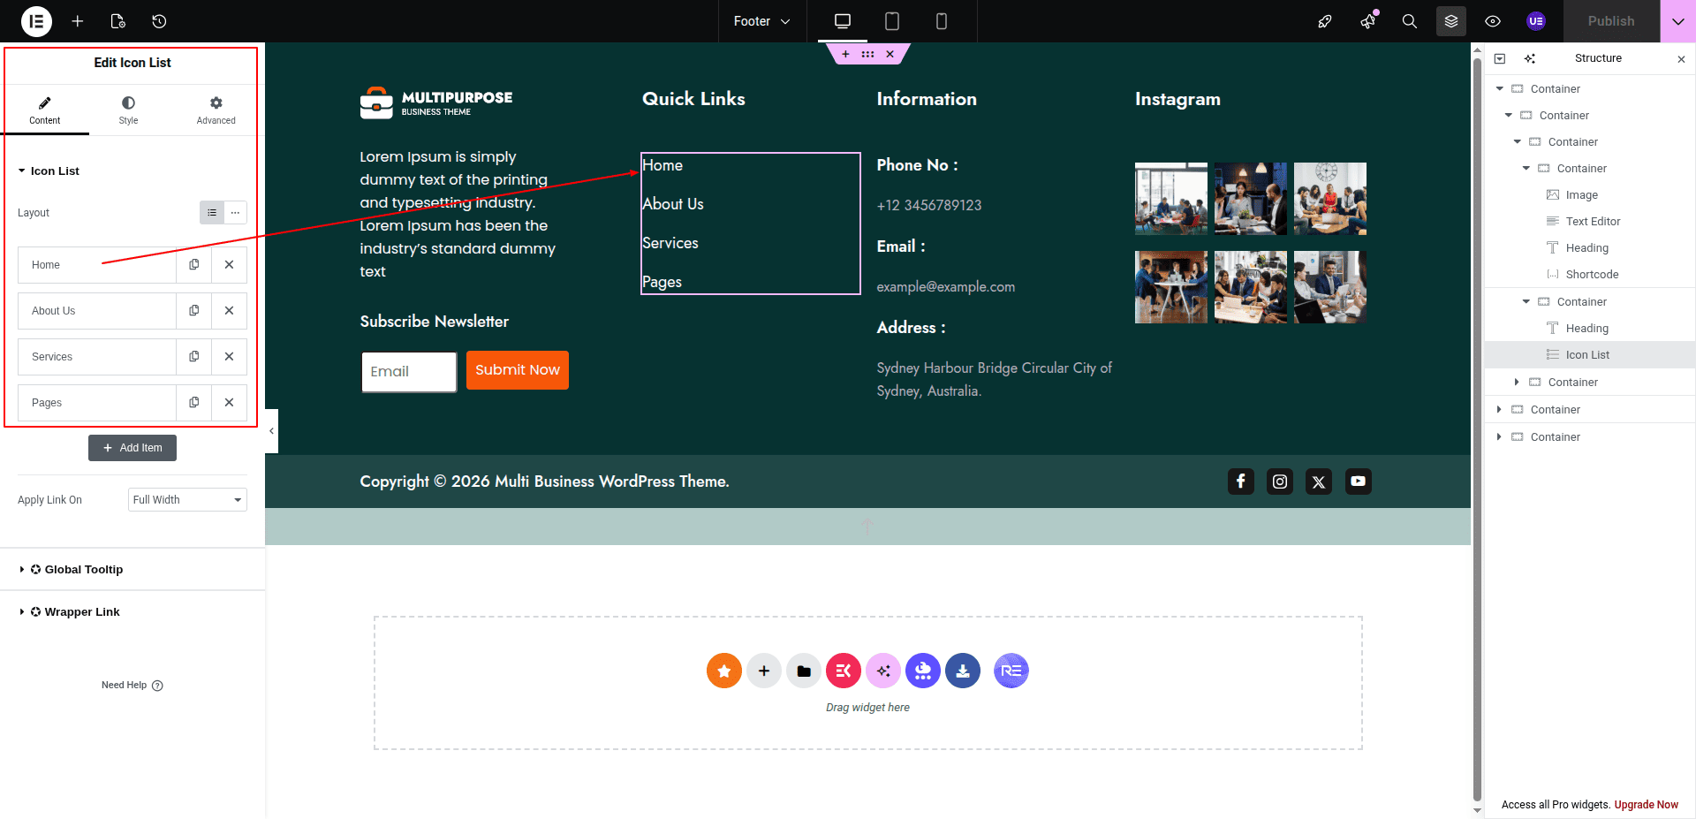Click the UE plugin icon in top bar
This screenshot has width=1696, height=819.
click(x=1536, y=21)
